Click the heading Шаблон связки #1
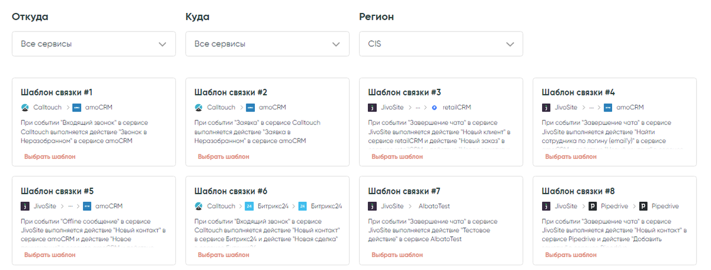Screen dimensions: 711x270 56,92
